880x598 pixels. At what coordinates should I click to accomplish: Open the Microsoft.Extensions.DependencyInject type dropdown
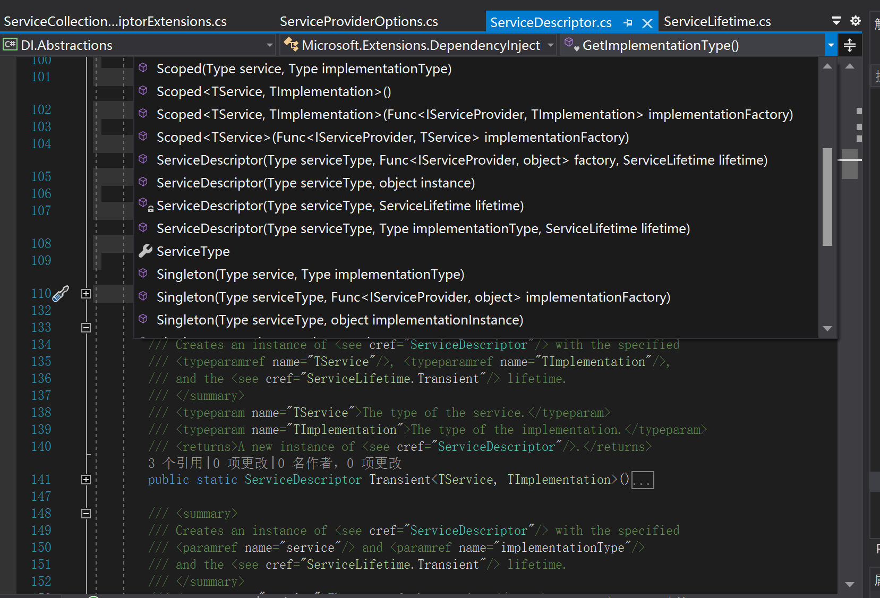[x=551, y=45]
